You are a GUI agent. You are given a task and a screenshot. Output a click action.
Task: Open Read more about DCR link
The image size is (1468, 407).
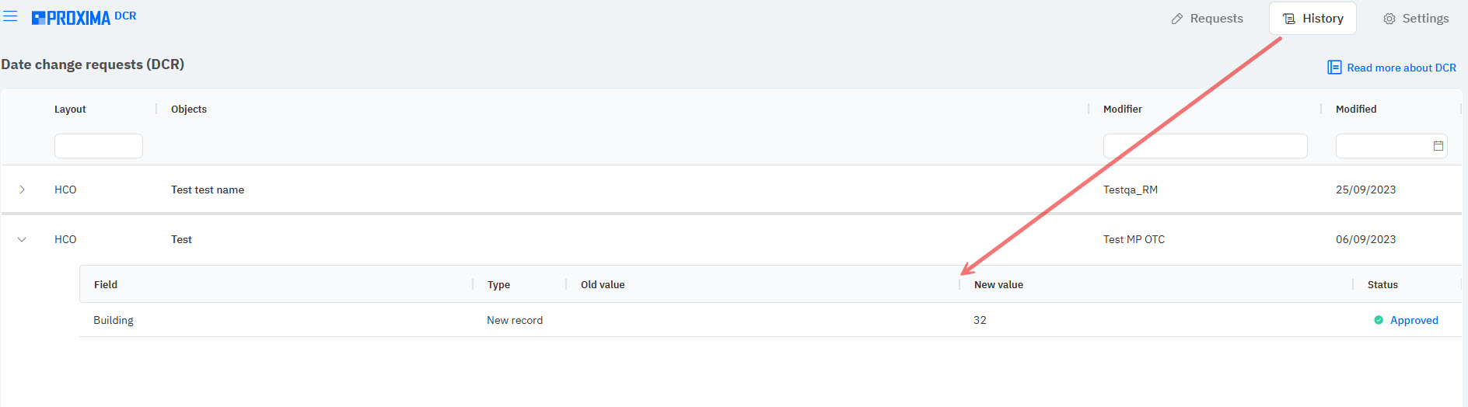(1401, 68)
